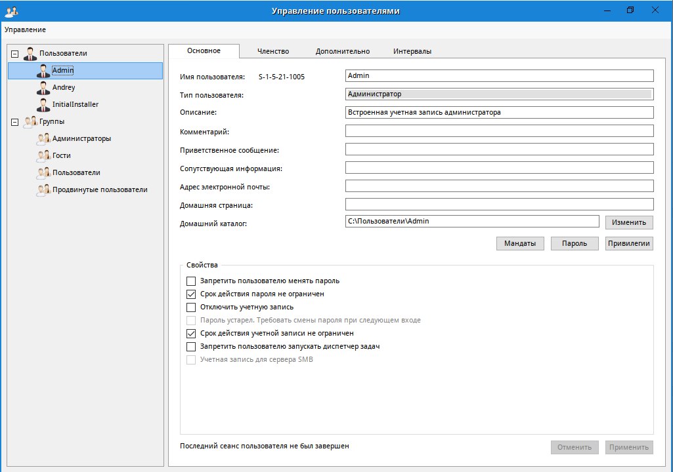Switch to the Членство tab
The image size is (673, 472).
click(x=273, y=51)
